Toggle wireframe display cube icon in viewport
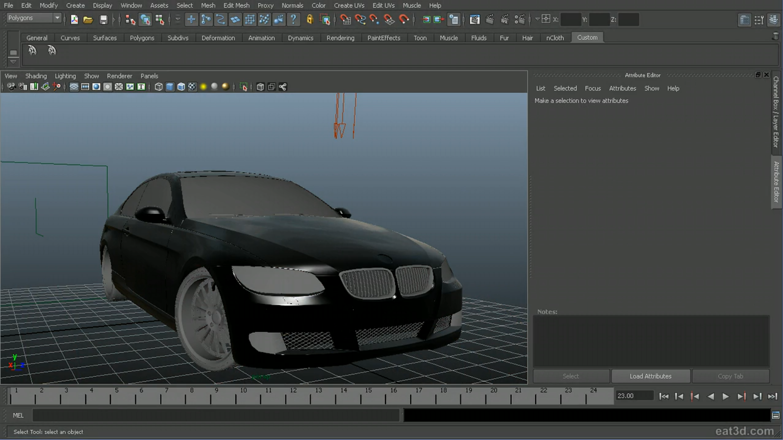The image size is (783, 440). 158,87
